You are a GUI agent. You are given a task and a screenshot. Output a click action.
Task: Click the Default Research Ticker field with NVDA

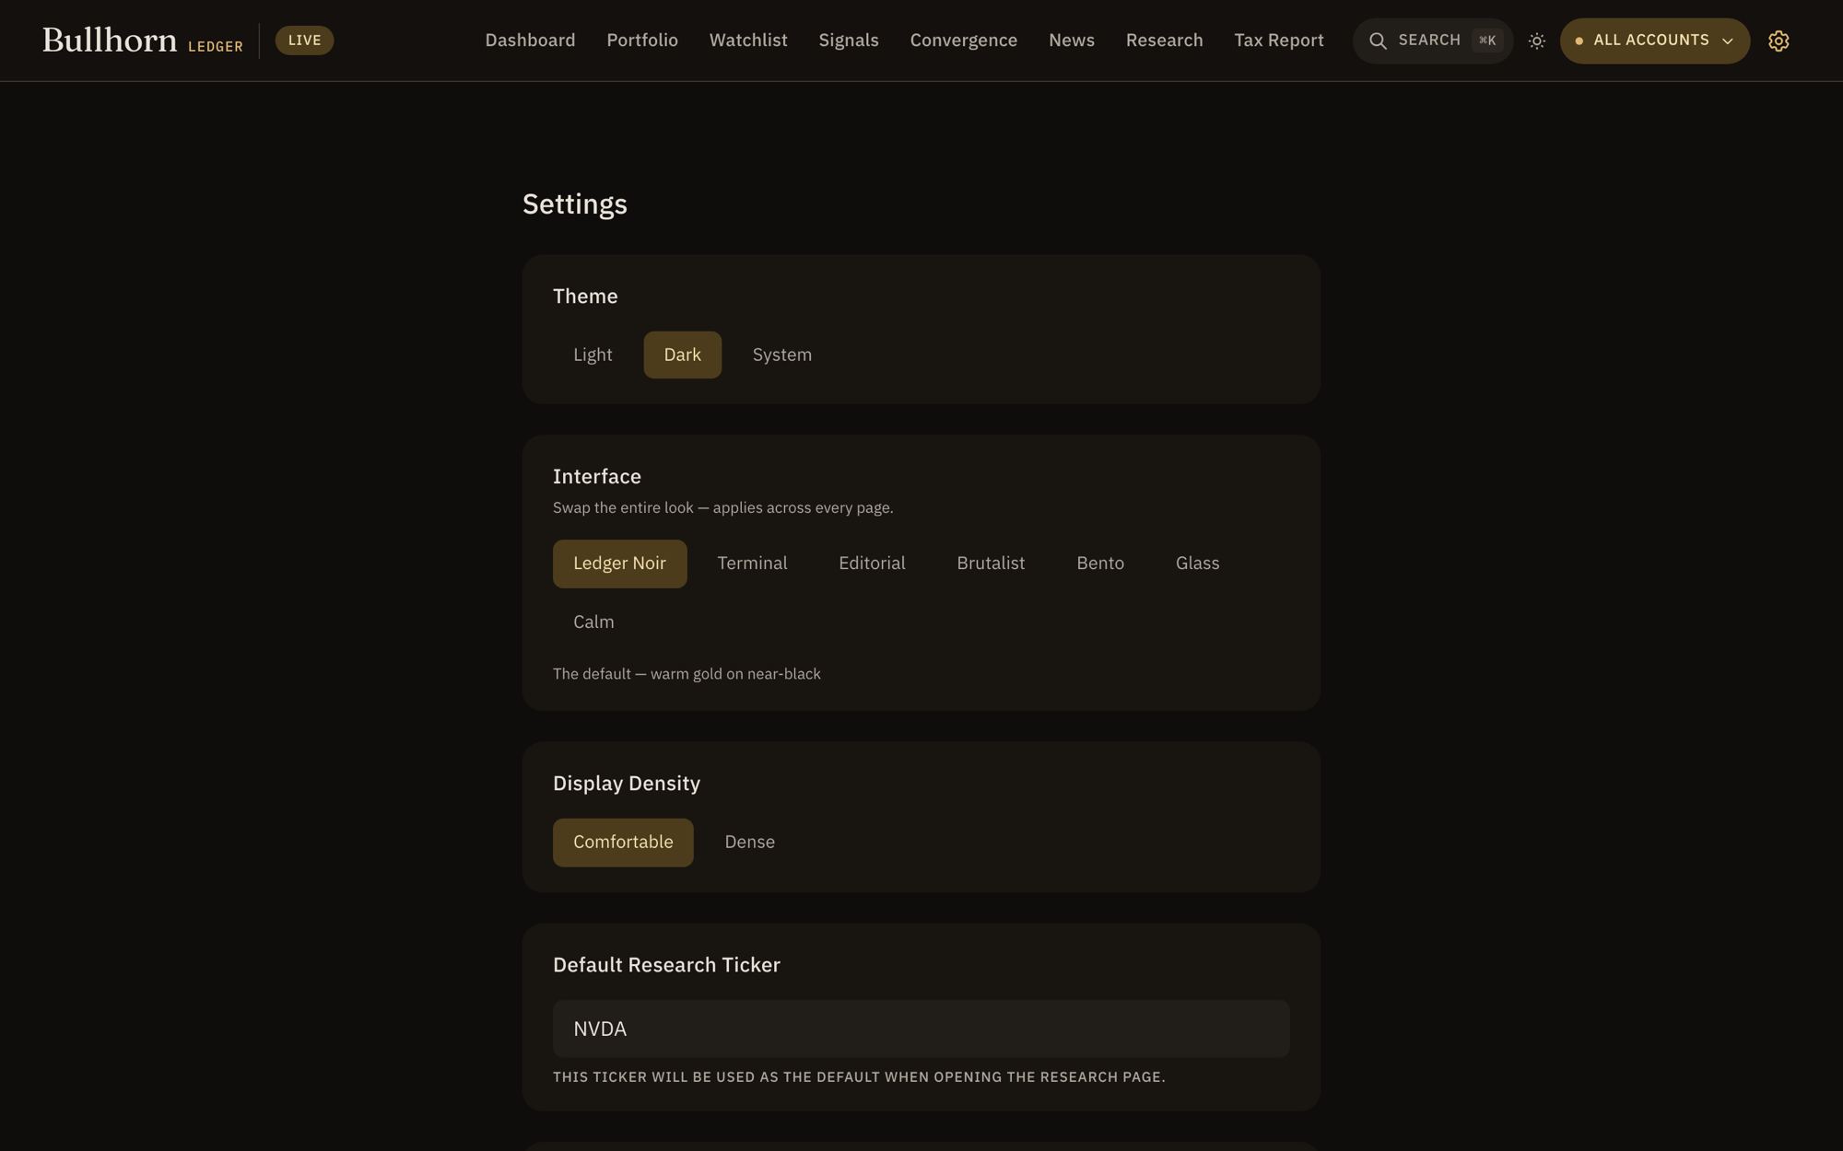921,1029
